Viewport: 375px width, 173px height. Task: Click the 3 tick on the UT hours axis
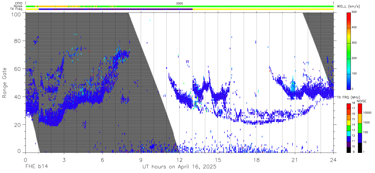64,160
